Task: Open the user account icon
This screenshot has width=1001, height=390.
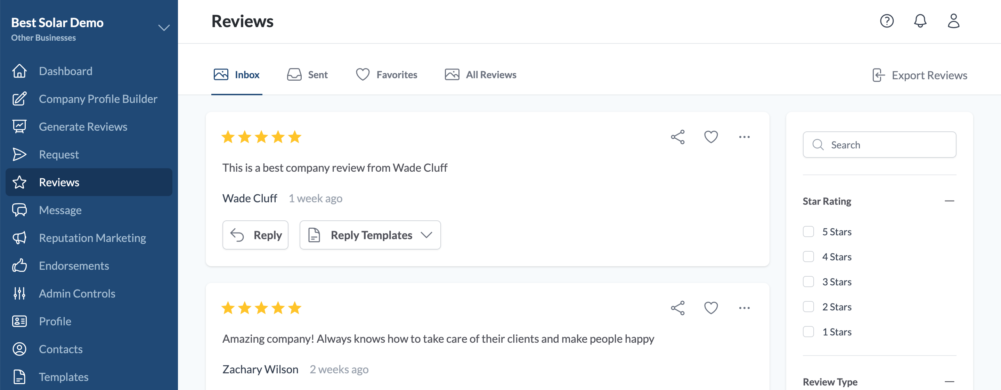Action: point(953,21)
